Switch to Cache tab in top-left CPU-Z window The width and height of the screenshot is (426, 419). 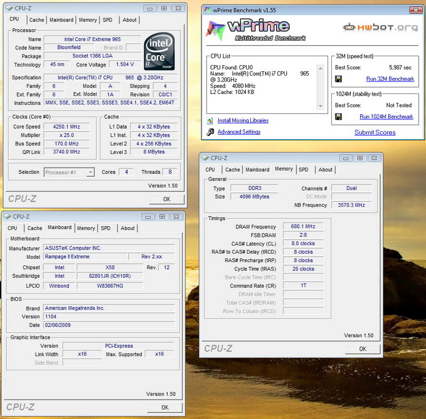36,20
